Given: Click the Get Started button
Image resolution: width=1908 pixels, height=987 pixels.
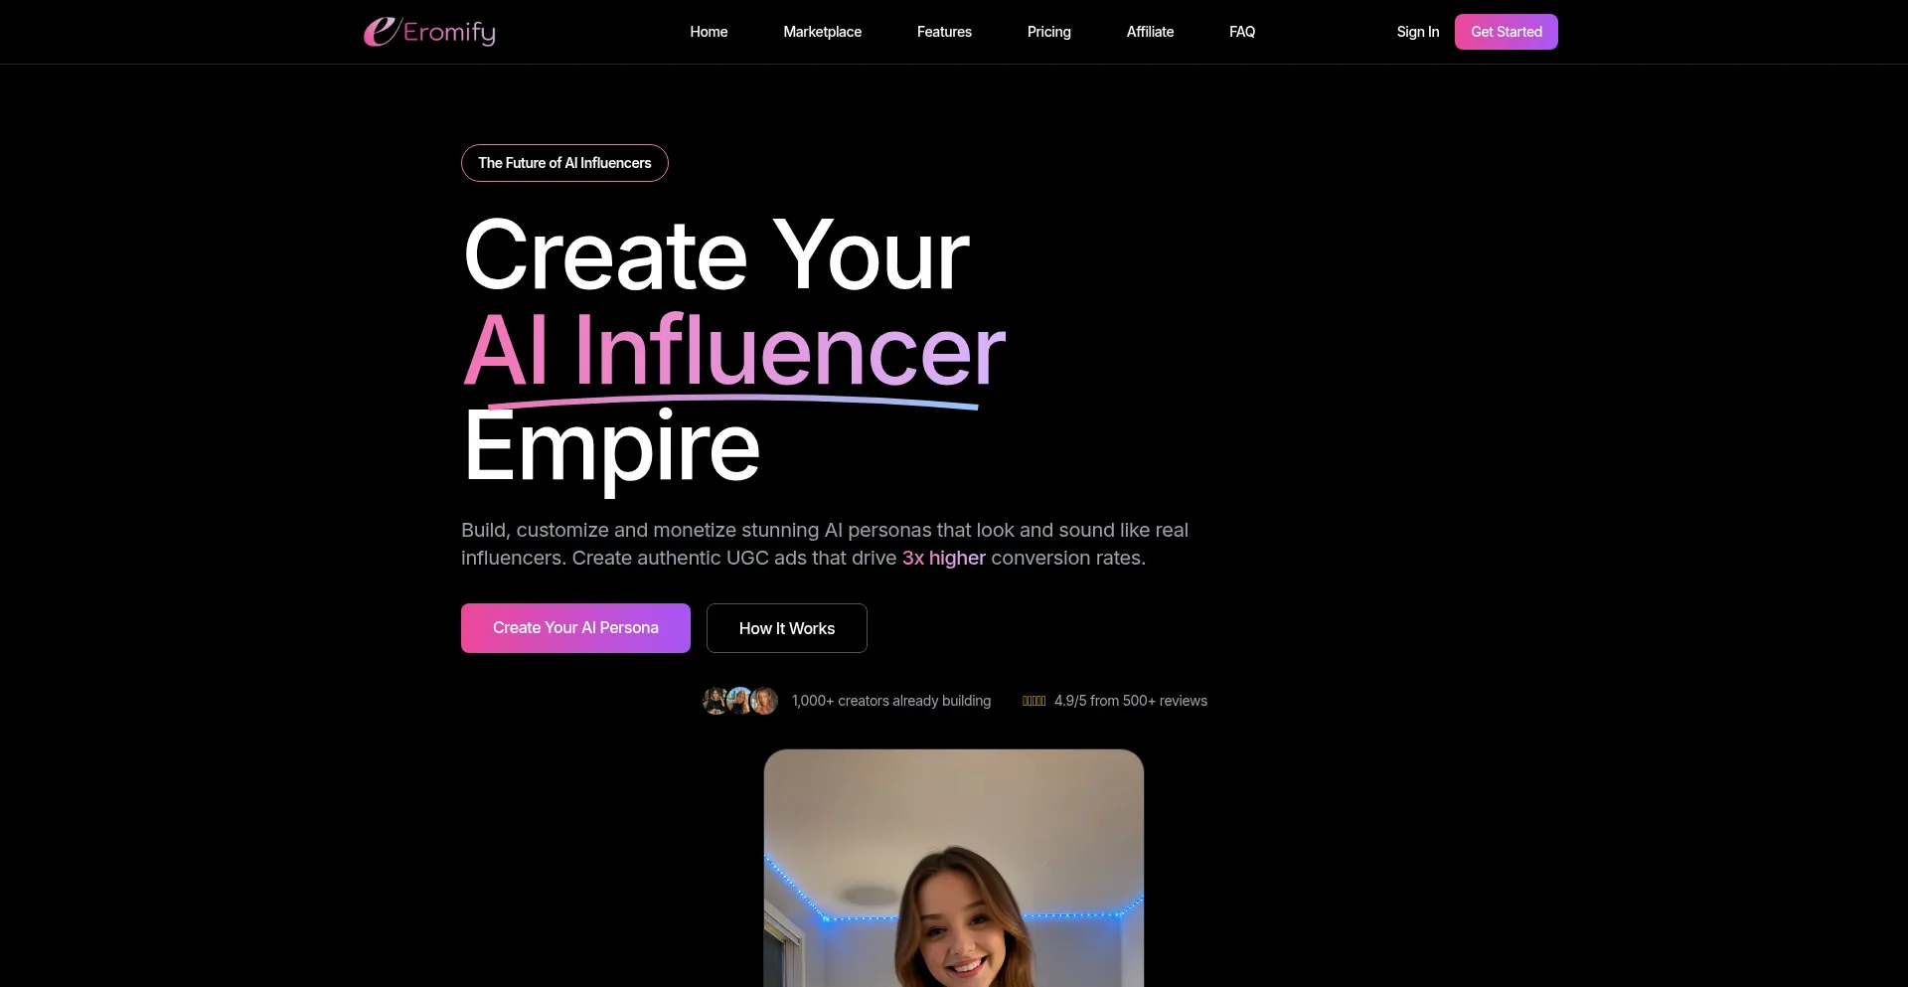Looking at the screenshot, I should pyautogui.click(x=1506, y=32).
